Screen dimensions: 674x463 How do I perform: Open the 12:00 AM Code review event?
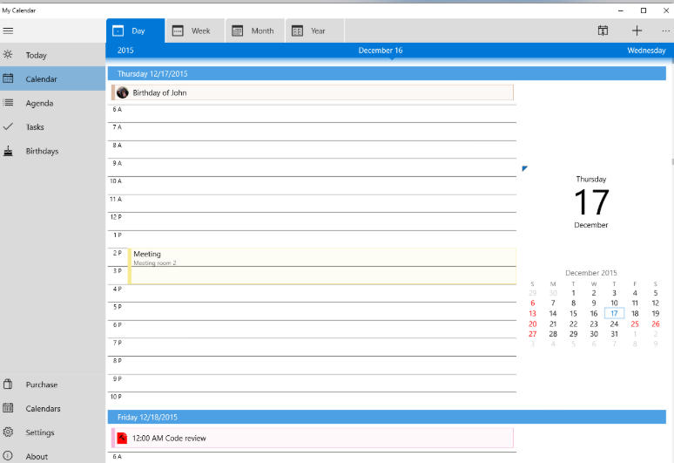[312, 438]
